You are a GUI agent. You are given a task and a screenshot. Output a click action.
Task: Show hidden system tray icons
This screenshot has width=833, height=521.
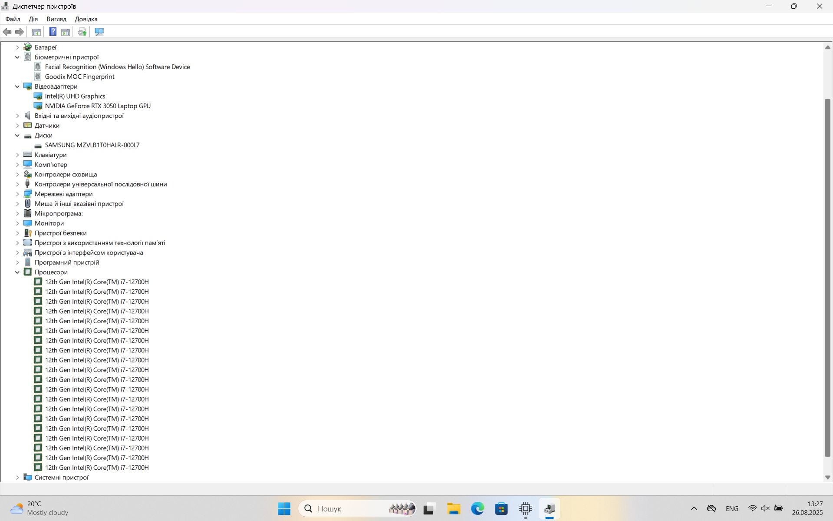point(694,508)
